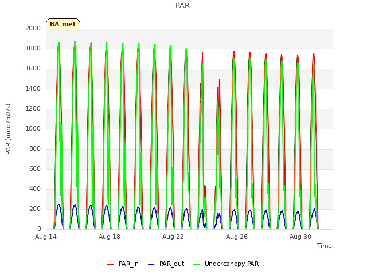Screen dimensions: 367x275
Task: Click the Aug 26 x-axis tick label
Action: [237, 237]
